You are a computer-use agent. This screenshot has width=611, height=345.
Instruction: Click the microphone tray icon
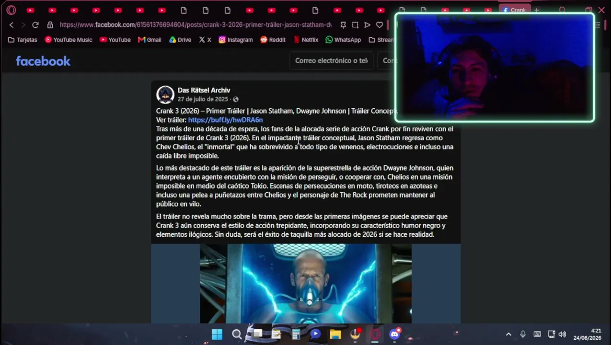click(x=523, y=334)
